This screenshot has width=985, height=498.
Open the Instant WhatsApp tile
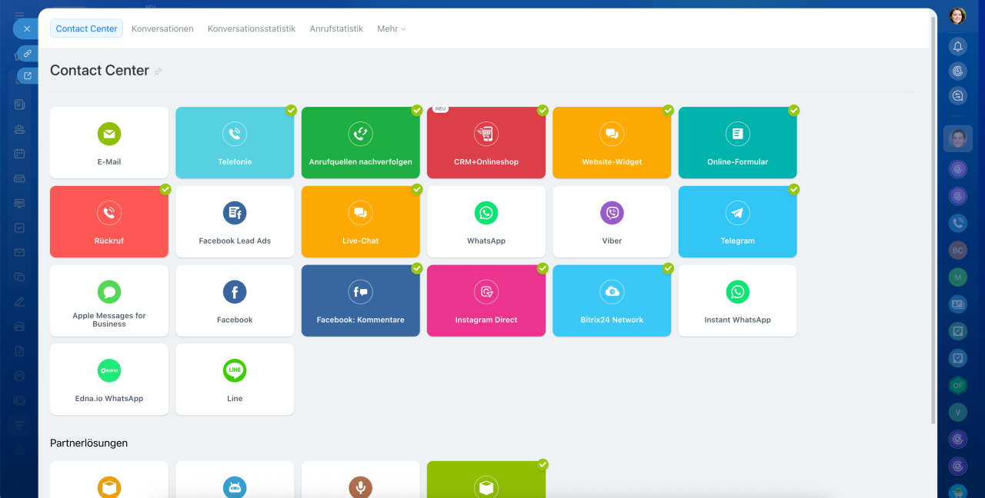pyautogui.click(x=737, y=300)
